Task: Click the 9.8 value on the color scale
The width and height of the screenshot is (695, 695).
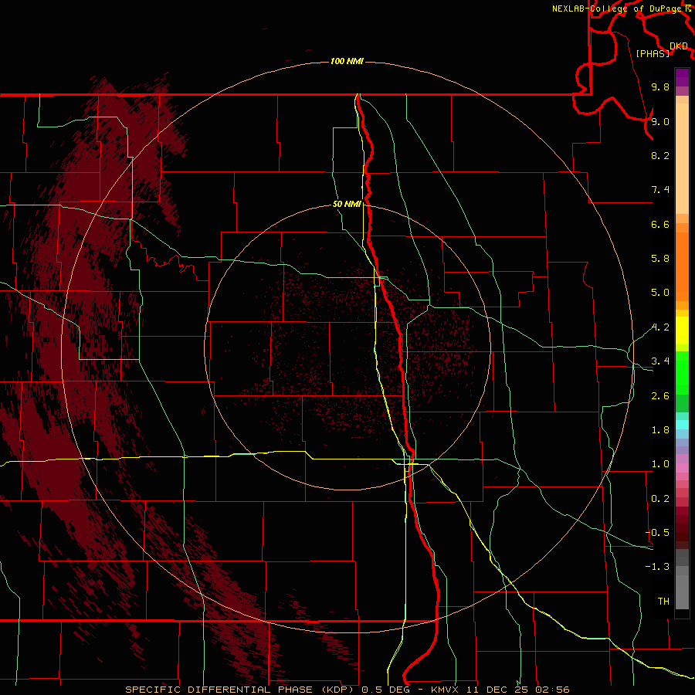Action: pyautogui.click(x=660, y=86)
